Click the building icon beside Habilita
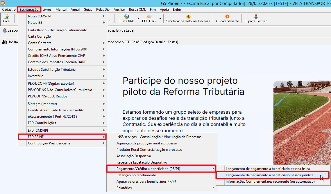 4,42
